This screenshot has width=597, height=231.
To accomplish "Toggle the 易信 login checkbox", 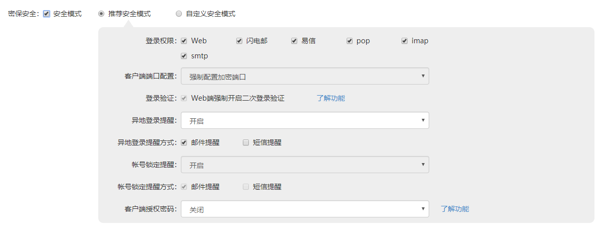I will click(294, 41).
